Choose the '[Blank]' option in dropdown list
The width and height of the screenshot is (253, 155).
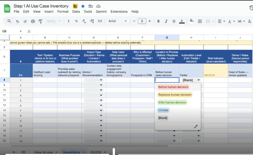click(163, 118)
